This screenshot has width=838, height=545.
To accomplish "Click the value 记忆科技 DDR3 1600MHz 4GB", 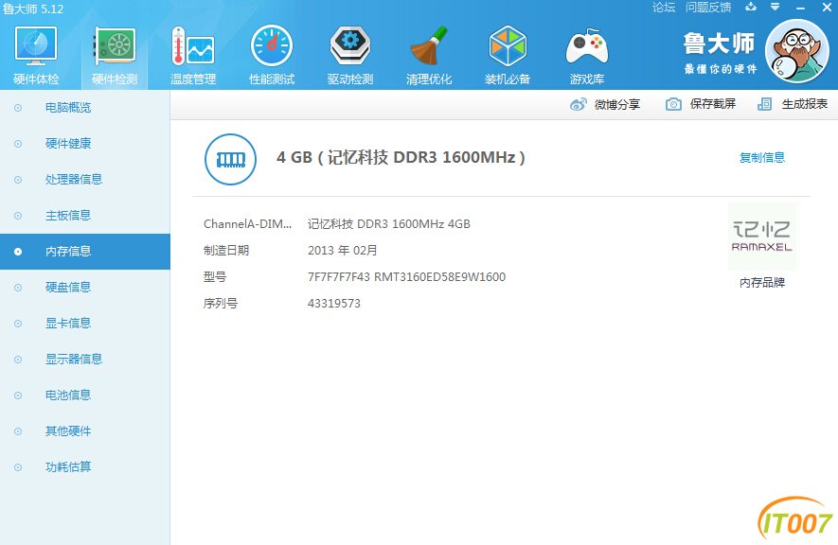I will click(388, 224).
